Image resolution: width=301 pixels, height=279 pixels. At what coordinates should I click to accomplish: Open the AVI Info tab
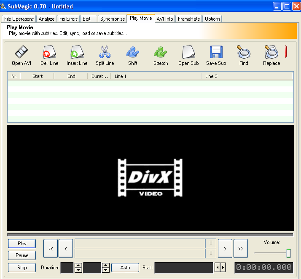coord(165,19)
